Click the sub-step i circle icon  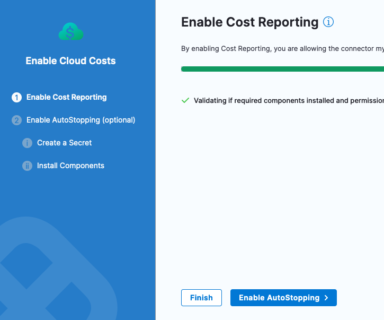27,143
